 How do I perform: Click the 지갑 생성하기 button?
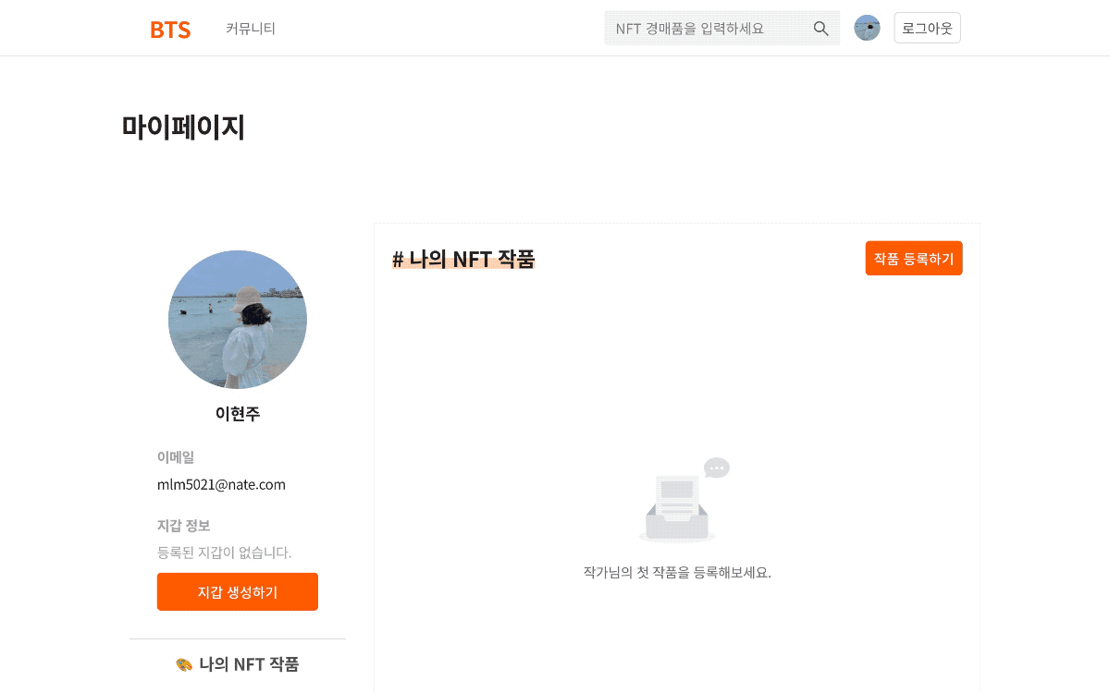coord(238,591)
